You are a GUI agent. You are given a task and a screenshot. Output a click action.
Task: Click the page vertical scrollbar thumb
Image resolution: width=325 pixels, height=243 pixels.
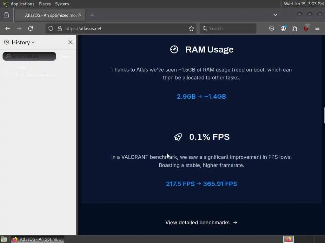point(324,115)
